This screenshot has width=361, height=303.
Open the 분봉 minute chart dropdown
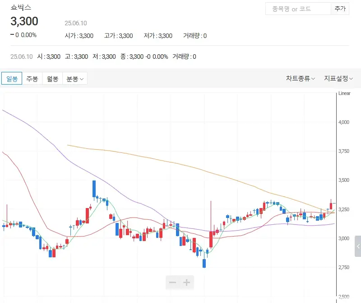pos(75,79)
